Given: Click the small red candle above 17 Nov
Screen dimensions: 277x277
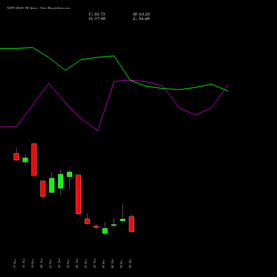Looking at the screenshot, I should (16, 157).
